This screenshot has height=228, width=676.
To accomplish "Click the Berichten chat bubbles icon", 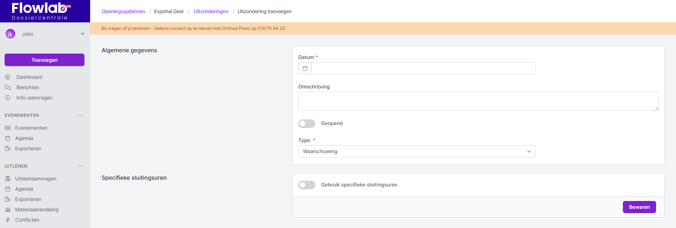I will [x=8, y=87].
